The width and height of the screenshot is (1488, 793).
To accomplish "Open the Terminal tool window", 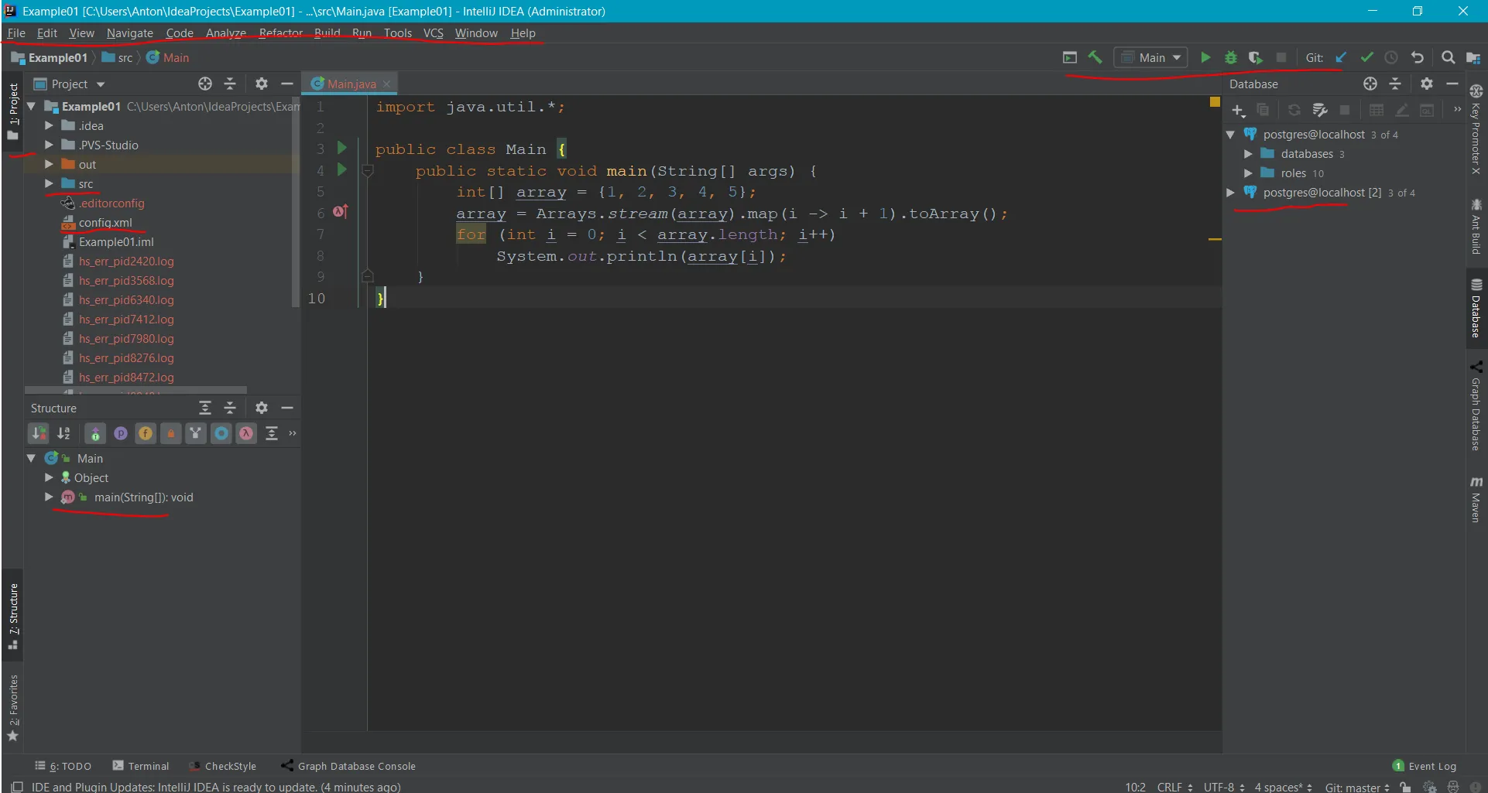I will [147, 765].
